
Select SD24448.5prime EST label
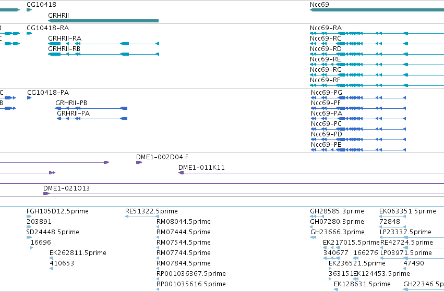(53, 232)
